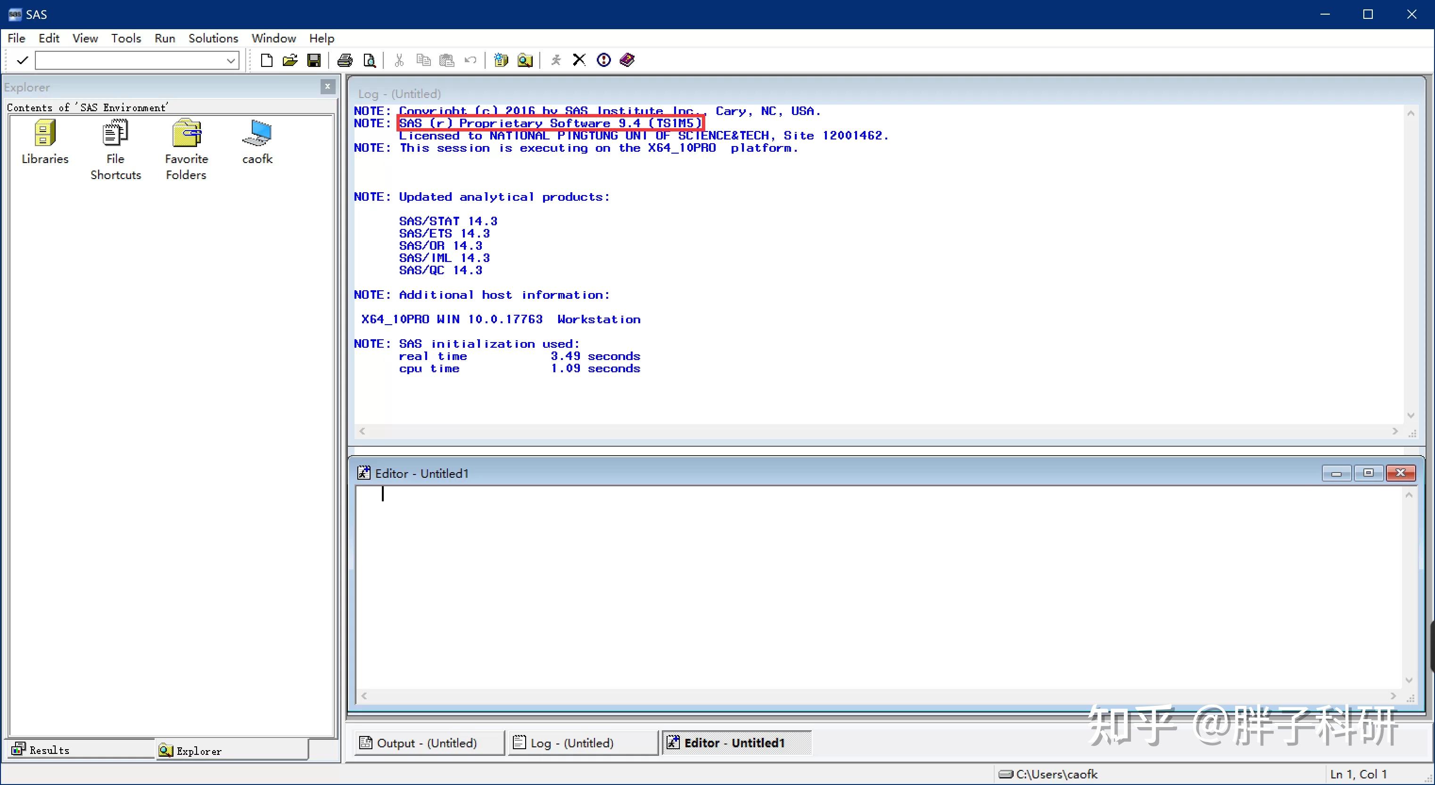1435x785 pixels.
Task: Click the Open file folder icon
Action: point(289,60)
